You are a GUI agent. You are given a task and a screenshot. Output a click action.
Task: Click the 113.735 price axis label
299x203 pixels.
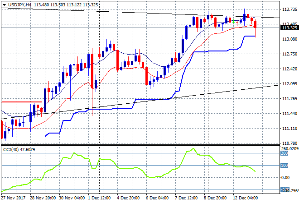click(289, 9)
